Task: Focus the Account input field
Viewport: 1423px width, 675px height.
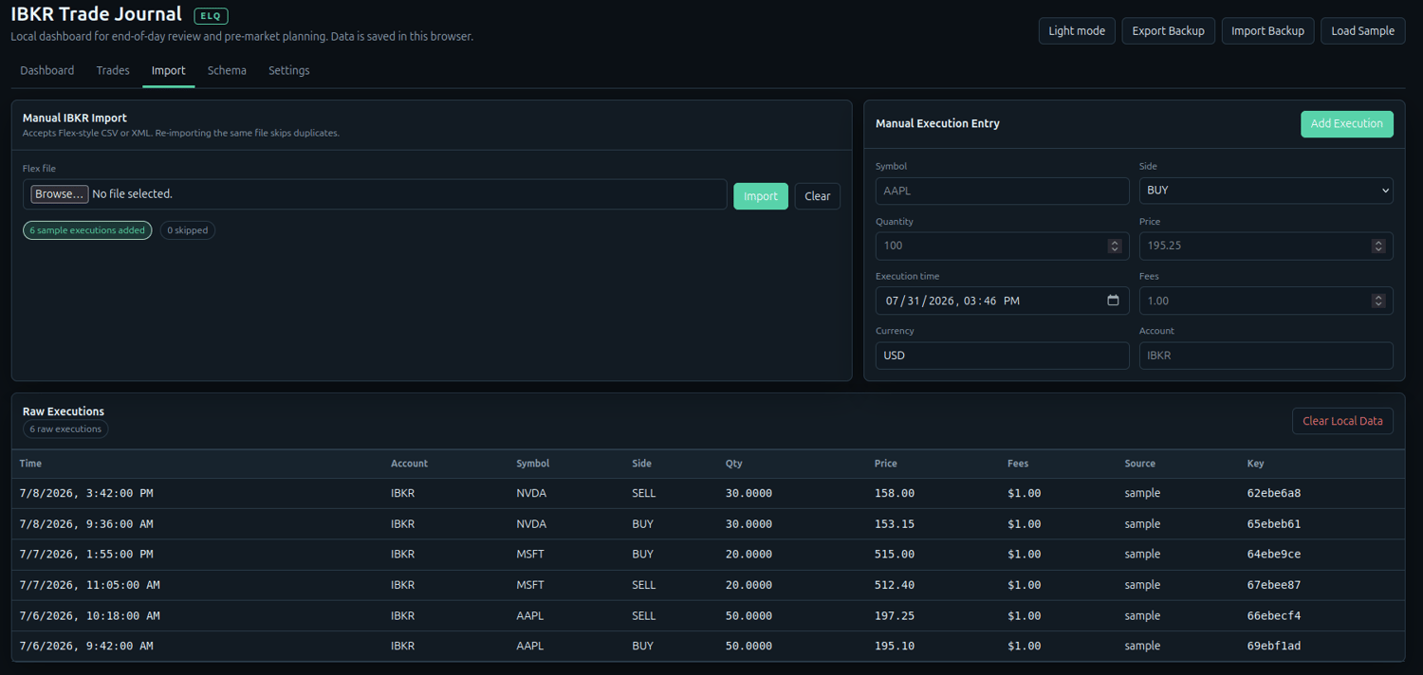Action: click(x=1266, y=356)
